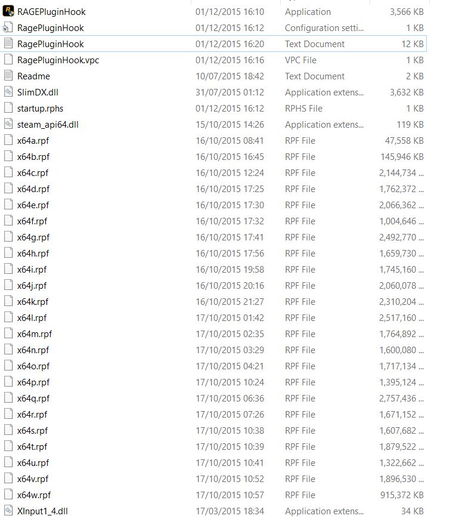Click the x64k.rpf file icon
The image size is (468, 528).
pyautogui.click(x=8, y=301)
